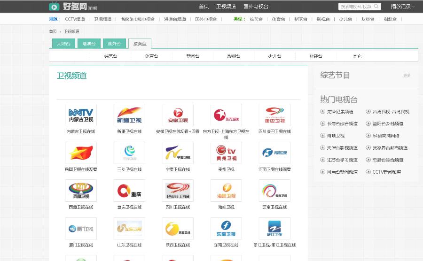Open the 新疆卫视 channel logo
The image size is (423, 261).
[129, 115]
